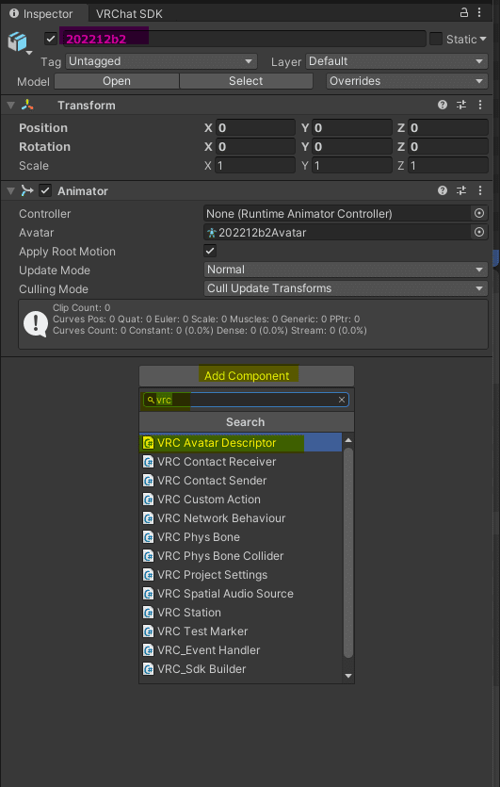Select VRC Contact Sender entry
The width and height of the screenshot is (500, 787).
click(241, 481)
